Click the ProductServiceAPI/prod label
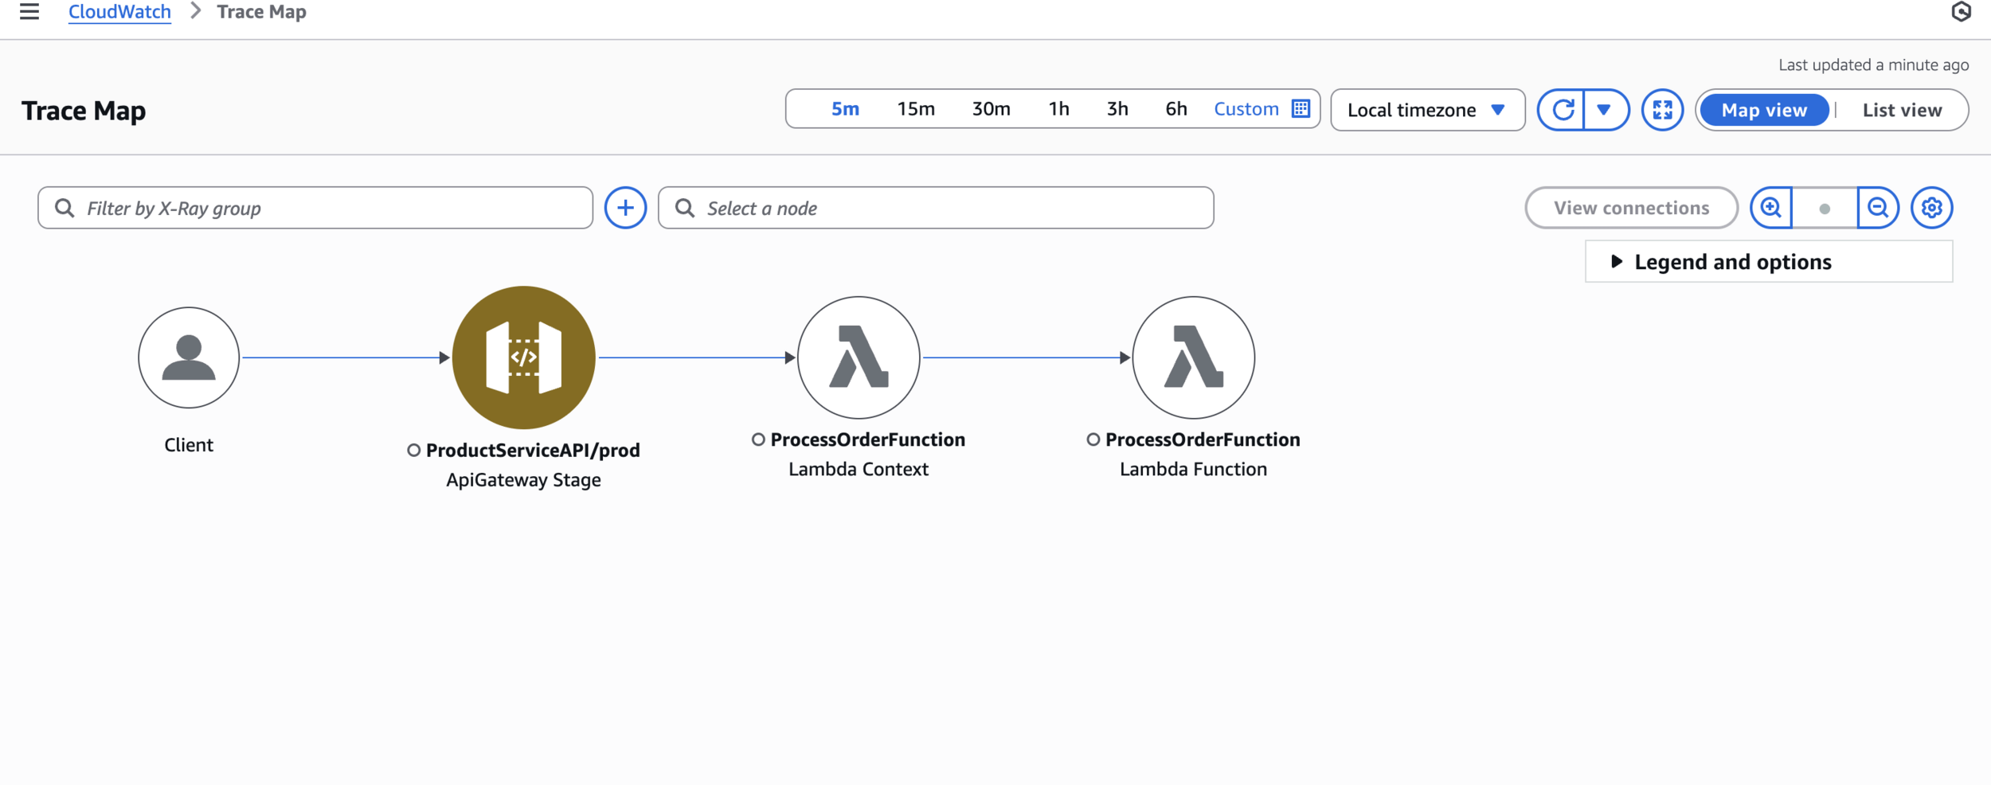 click(533, 451)
